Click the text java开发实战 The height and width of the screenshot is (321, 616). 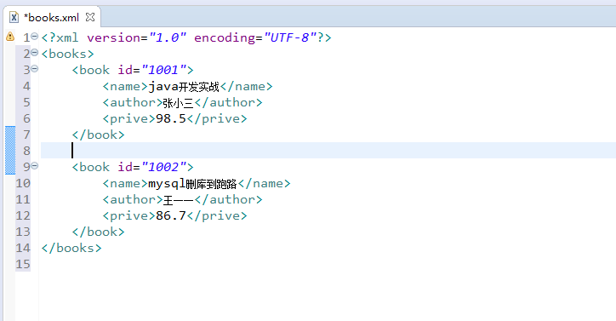(x=184, y=87)
